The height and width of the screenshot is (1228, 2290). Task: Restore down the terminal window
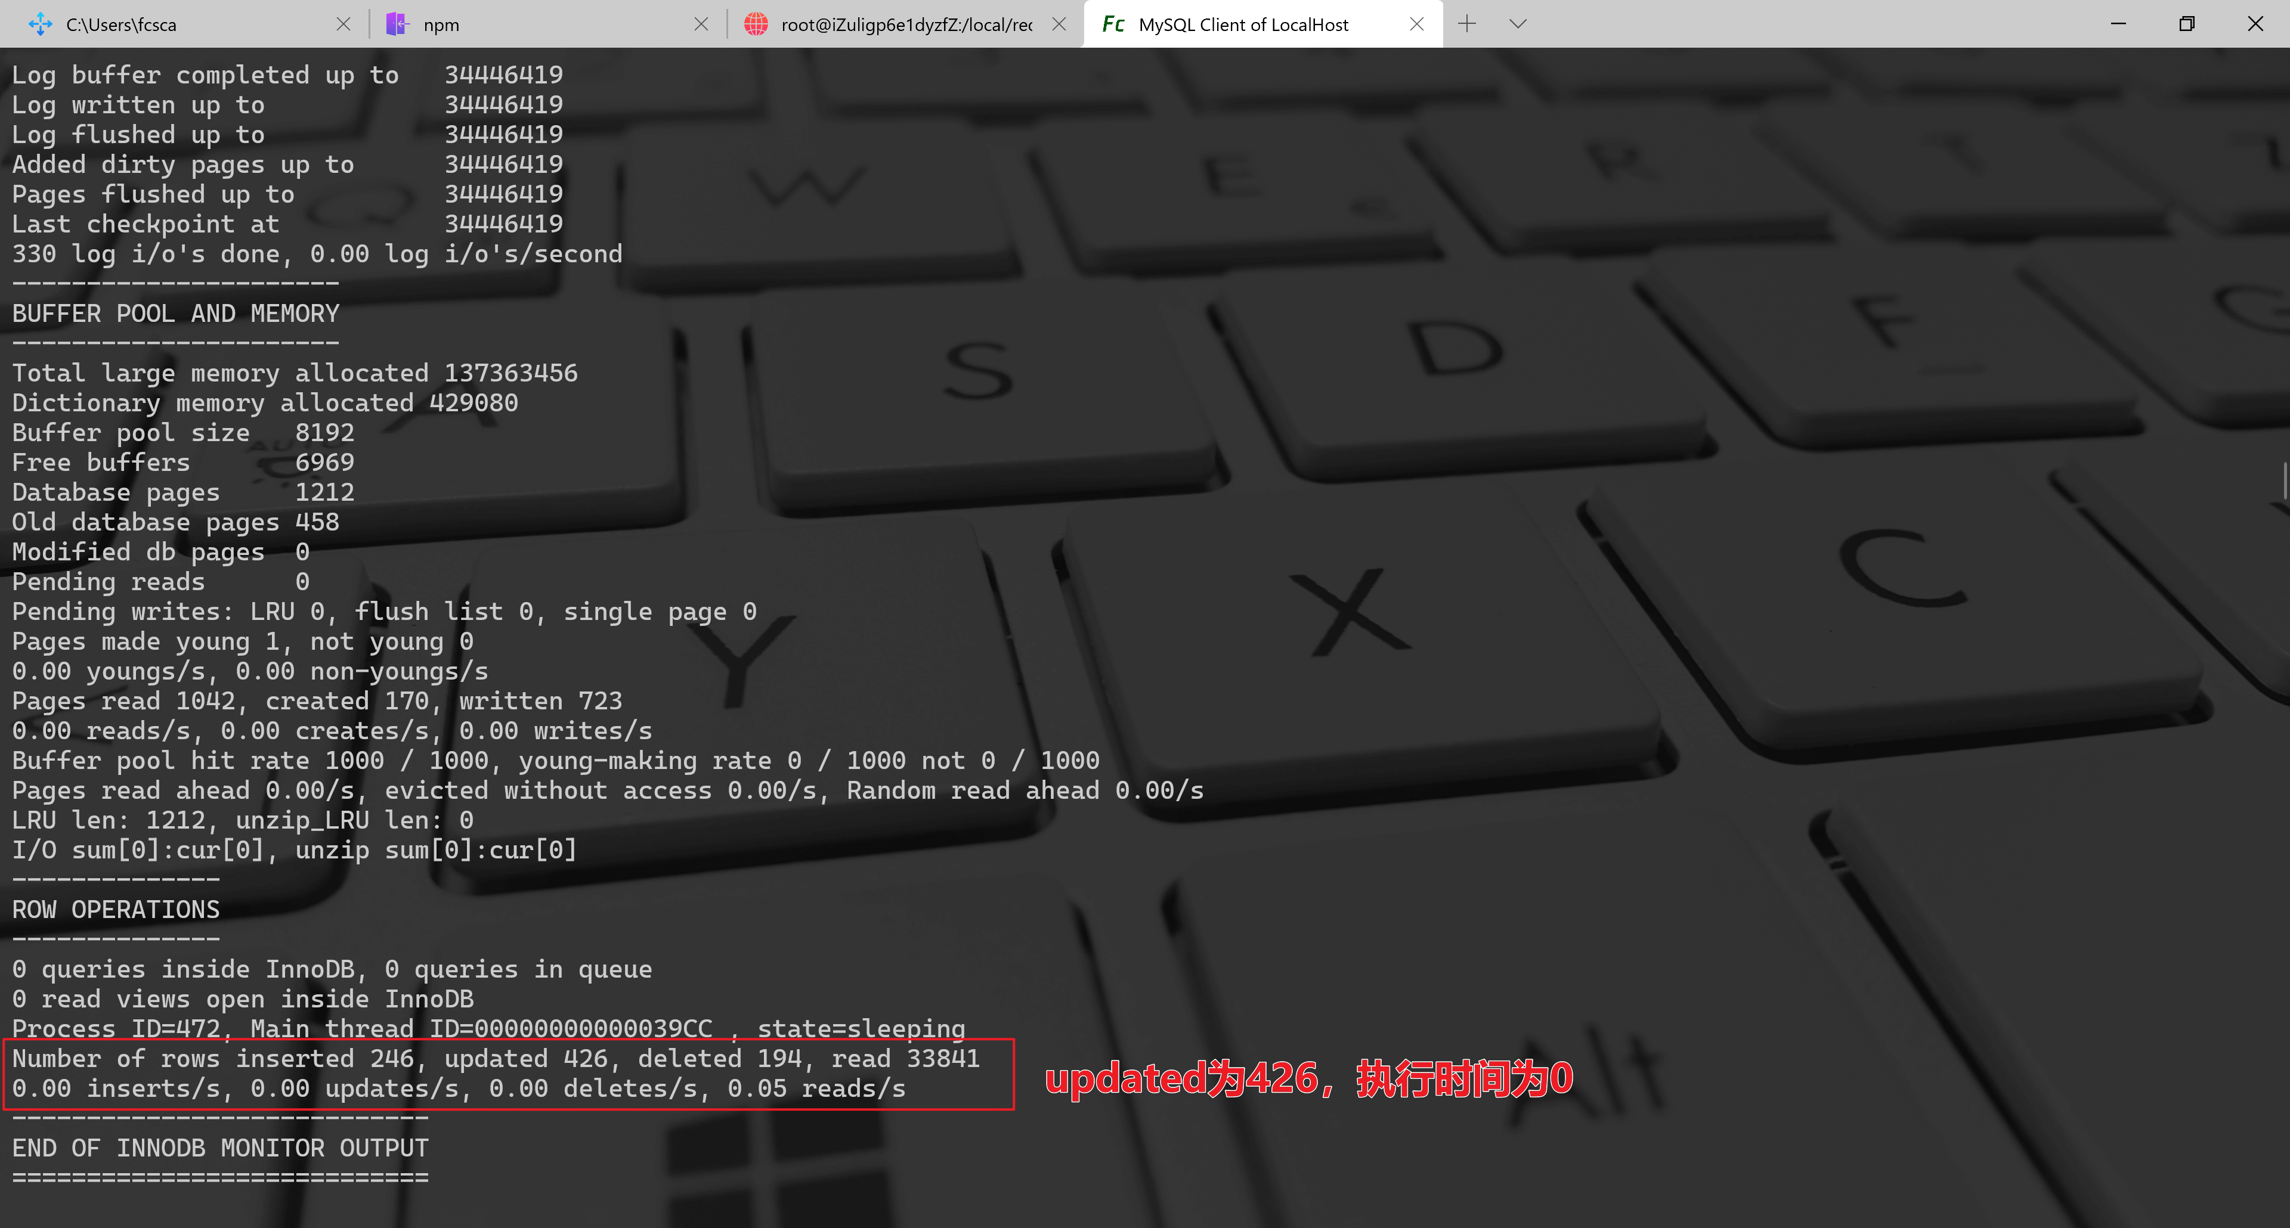coord(2187,24)
